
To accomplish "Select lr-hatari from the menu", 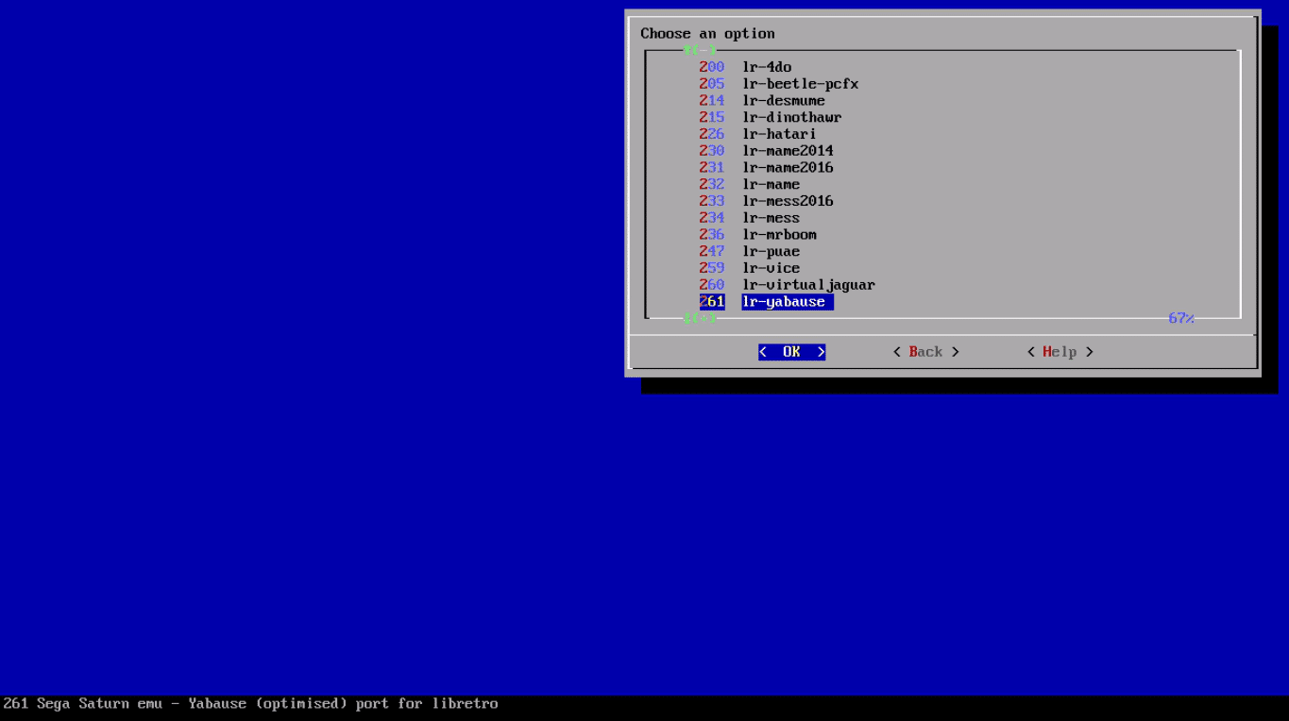I will [757, 134].
